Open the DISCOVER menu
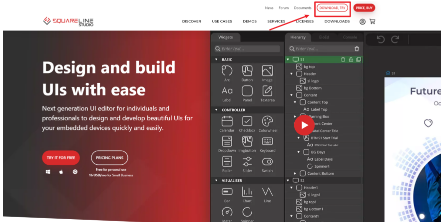Image resolution: width=441 pixels, height=222 pixels. pyautogui.click(x=191, y=21)
